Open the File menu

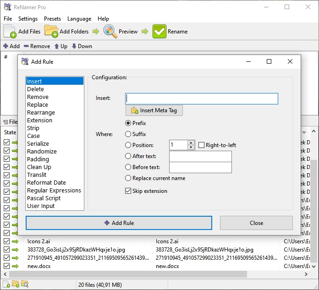(8, 19)
